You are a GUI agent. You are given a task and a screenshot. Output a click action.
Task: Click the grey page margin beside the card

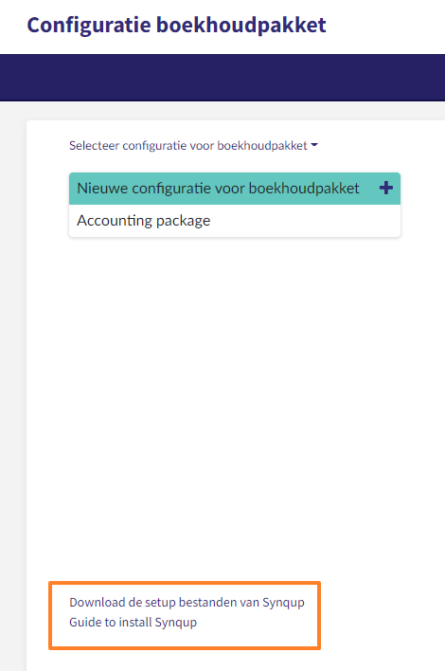13,385
